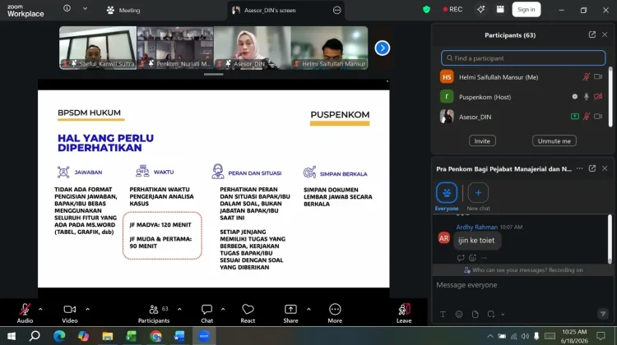Pop out the chat panel

click(591, 168)
